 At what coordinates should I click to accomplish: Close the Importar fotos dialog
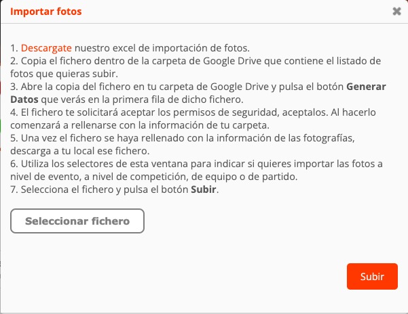tap(396, 12)
